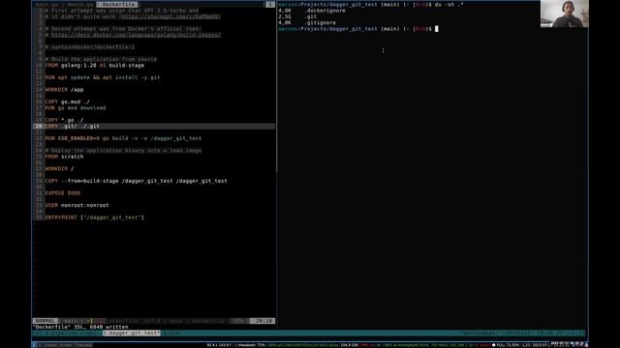Click the 'WORKDIR /app' line
The height and width of the screenshot is (348, 620).
[x=64, y=90]
